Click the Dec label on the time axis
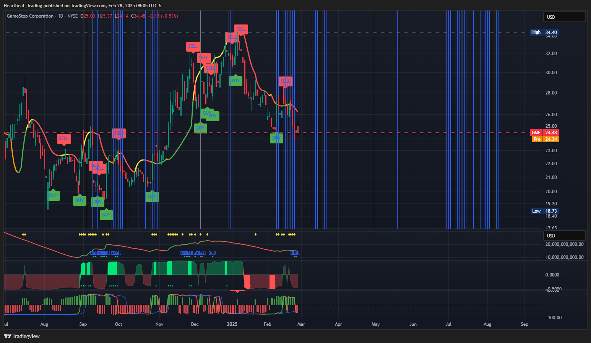 pos(195,324)
